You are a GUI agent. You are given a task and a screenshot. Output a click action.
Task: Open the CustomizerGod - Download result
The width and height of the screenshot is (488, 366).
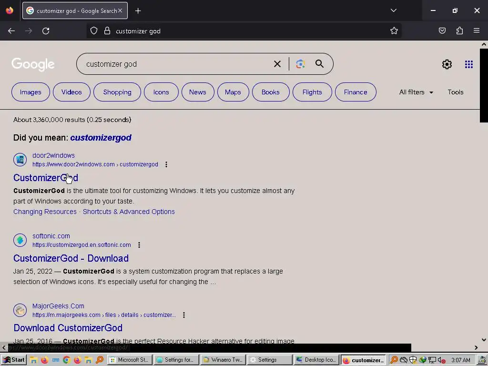[x=71, y=258]
